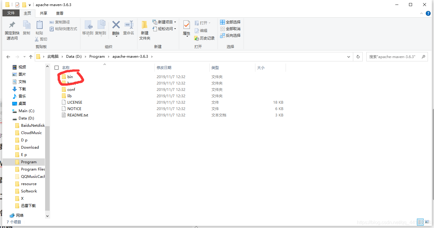Go up one folder level arrow
Image resolution: width=434 pixels, height=228 pixels.
click(x=31, y=57)
